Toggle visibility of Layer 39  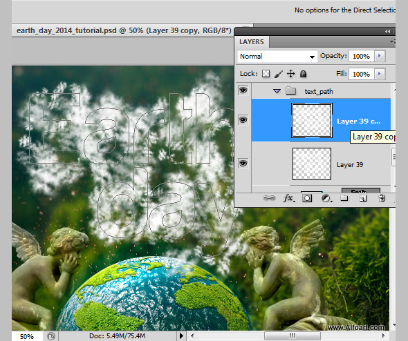coord(243,164)
